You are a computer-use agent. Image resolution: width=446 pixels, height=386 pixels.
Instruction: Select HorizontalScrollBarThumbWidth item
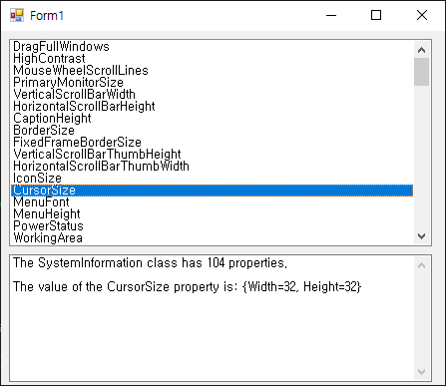(212, 167)
